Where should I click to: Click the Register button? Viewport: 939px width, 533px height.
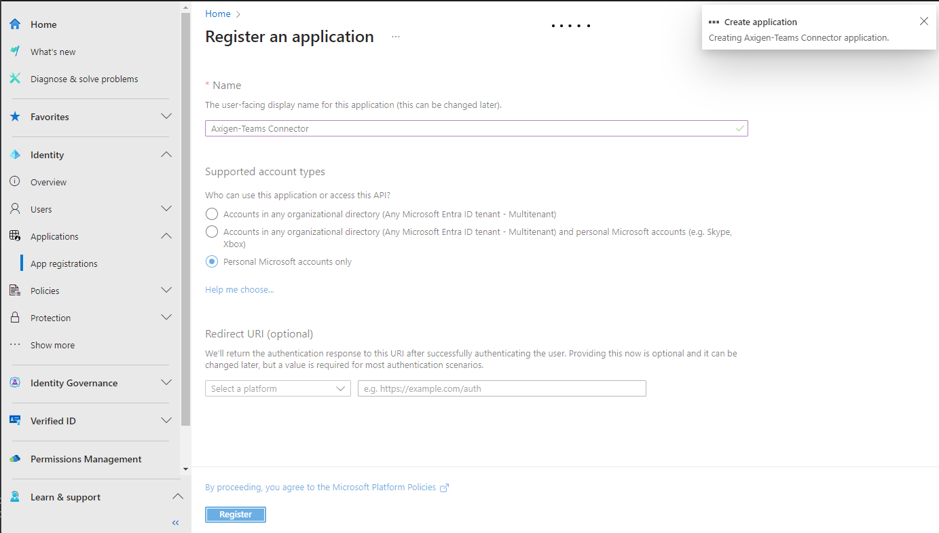tap(236, 515)
